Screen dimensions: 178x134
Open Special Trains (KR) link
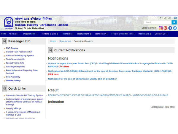coord(15,63)
